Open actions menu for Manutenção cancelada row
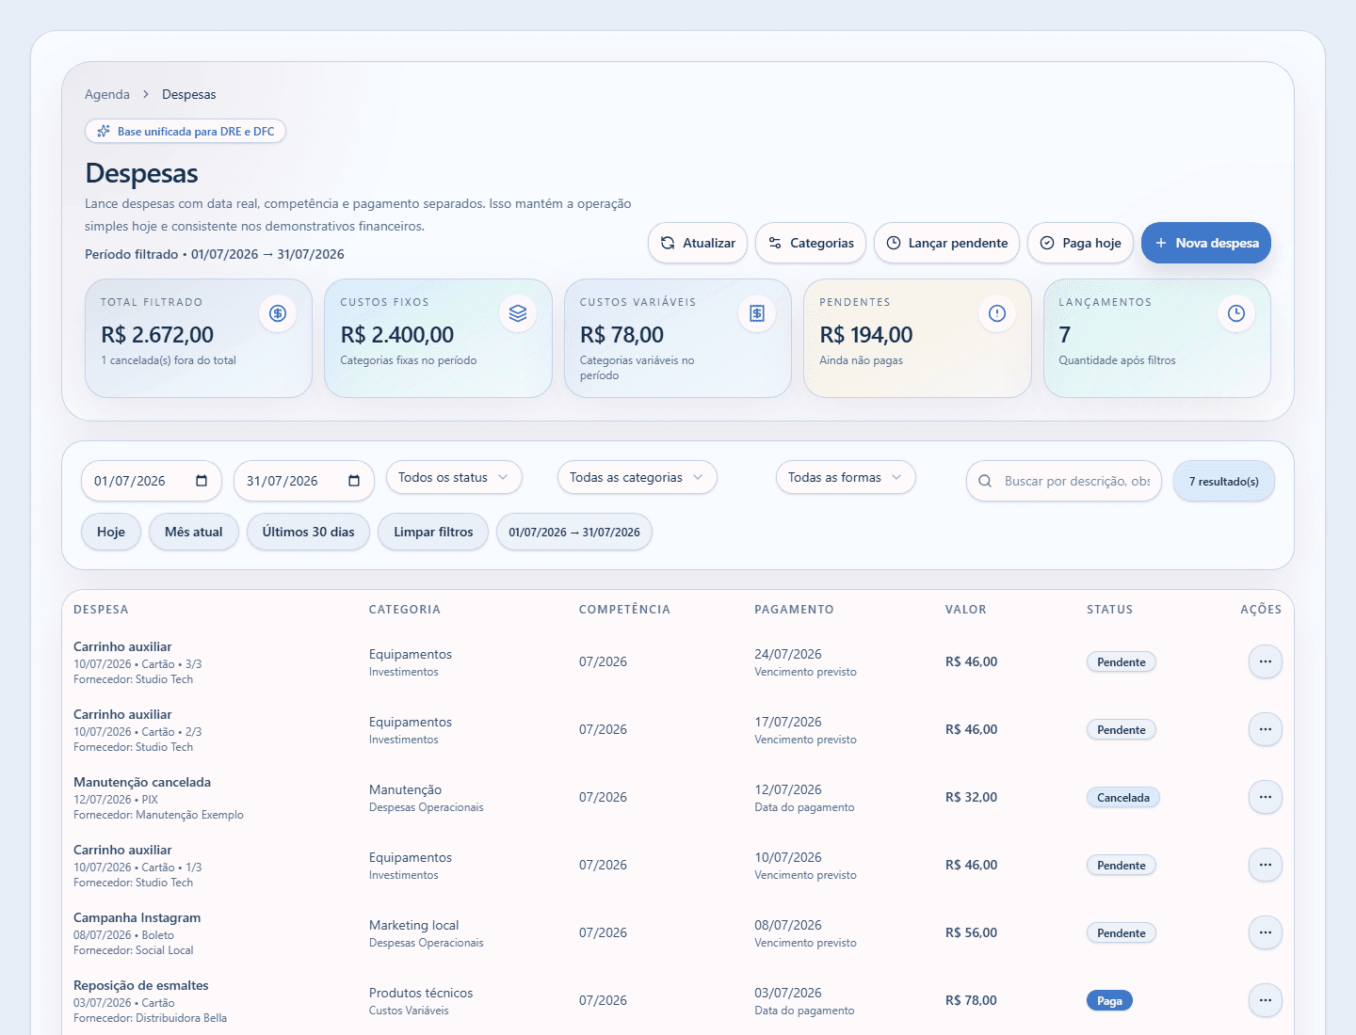 tap(1266, 797)
